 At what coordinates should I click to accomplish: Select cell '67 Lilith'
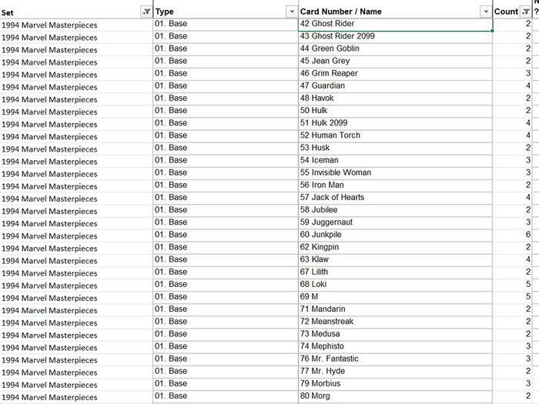click(x=395, y=272)
